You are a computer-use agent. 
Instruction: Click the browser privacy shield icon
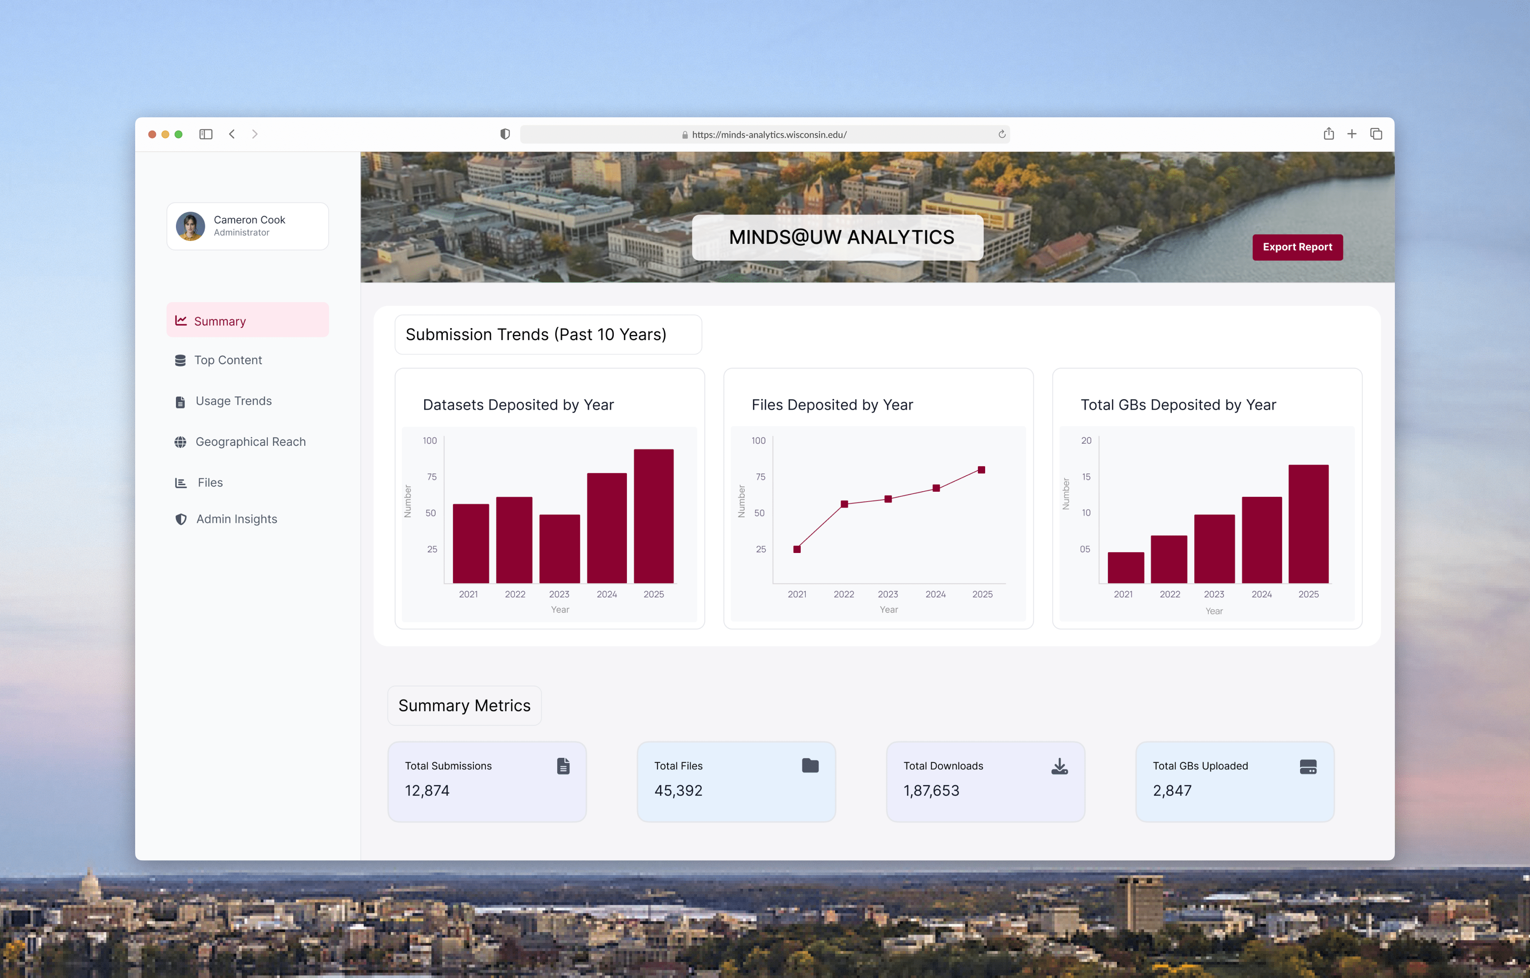(x=505, y=134)
